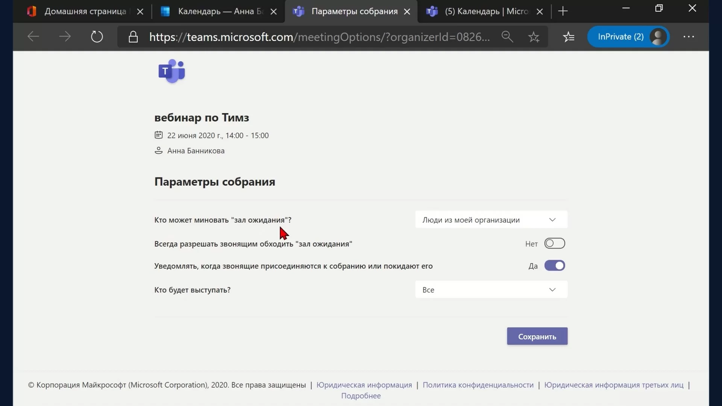722x406 pixels.
Task: Open Политика конфиденциальности link
Action: 478,385
